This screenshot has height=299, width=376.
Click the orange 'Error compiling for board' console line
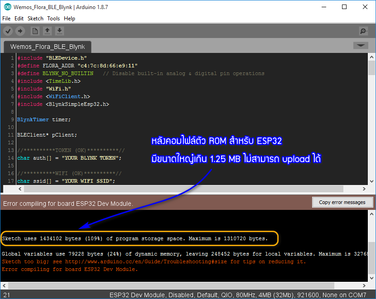point(70,269)
